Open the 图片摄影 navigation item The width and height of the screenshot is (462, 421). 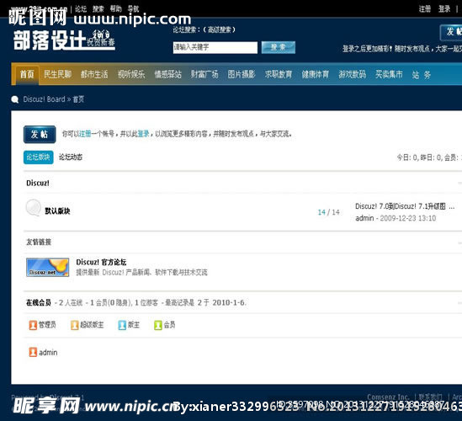pyautogui.click(x=242, y=74)
